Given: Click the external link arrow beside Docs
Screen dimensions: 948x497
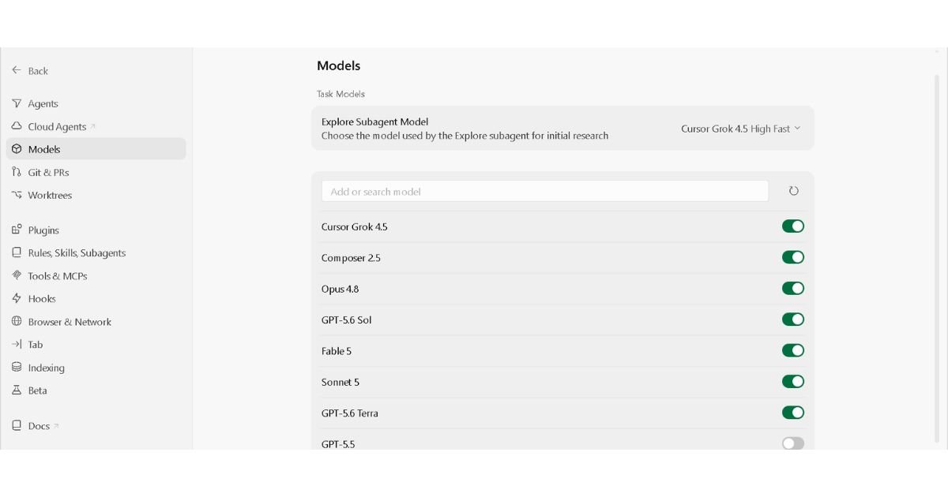Looking at the screenshot, I should pyautogui.click(x=56, y=426).
